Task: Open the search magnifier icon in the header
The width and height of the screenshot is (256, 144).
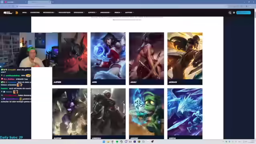Action: click(230, 12)
